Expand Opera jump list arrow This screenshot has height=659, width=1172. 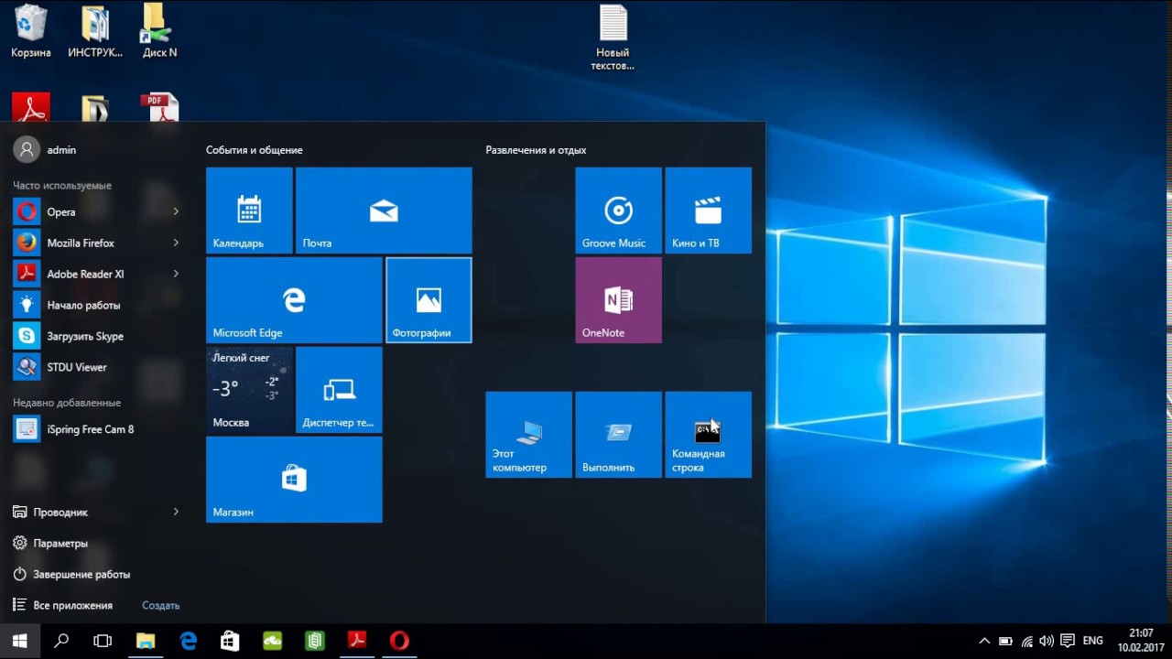pyautogui.click(x=176, y=211)
